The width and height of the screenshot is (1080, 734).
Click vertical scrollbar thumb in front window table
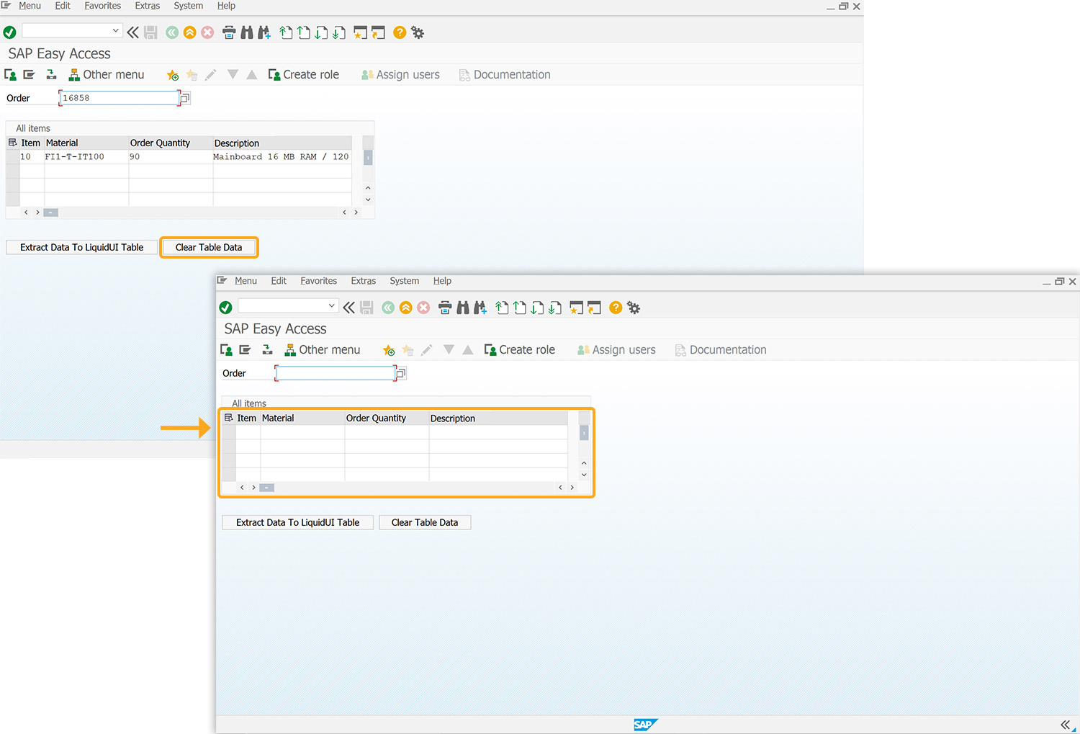click(x=584, y=432)
